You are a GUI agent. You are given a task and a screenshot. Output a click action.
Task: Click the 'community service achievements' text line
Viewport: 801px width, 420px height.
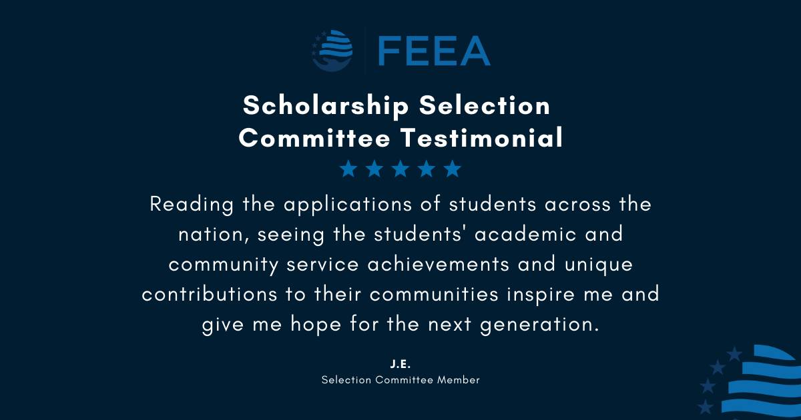400,265
